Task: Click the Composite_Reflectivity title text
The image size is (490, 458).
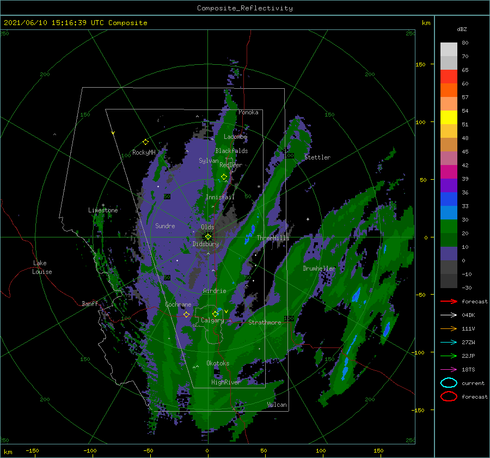Action: click(245, 8)
